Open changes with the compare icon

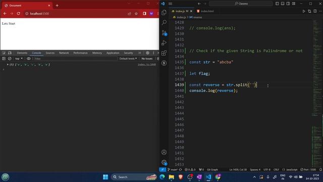point(309,11)
